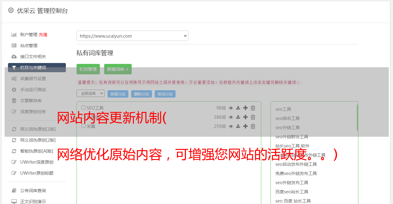Image resolution: width=393 pixels, height=204 pixels.
Task: Click the cloud upload icon for 接口文件相关
Action: 14,57
